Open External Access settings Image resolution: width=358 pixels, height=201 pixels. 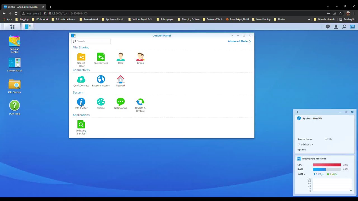(x=101, y=81)
